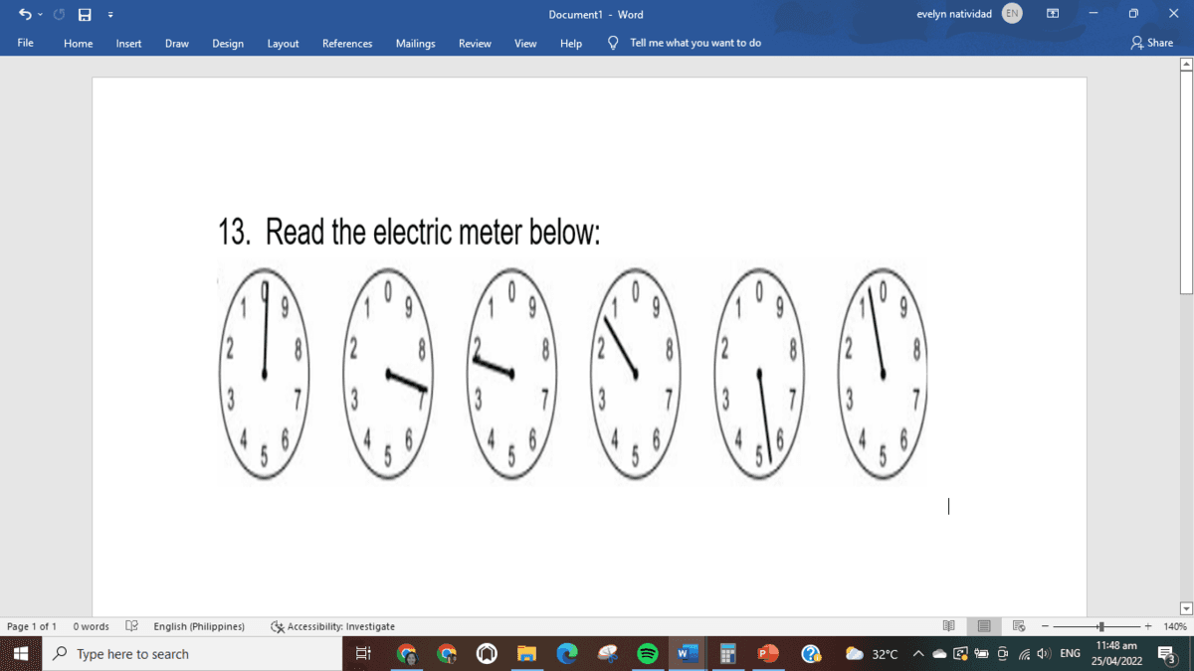The height and width of the screenshot is (671, 1194).
Task: Switch to Web Layout view
Action: point(1019,626)
